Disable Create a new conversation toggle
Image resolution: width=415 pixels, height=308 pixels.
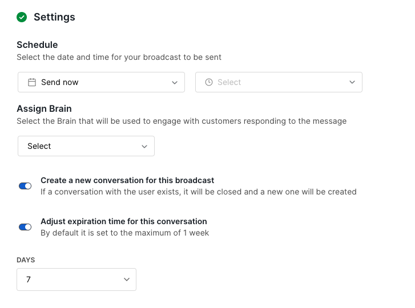tap(25, 186)
